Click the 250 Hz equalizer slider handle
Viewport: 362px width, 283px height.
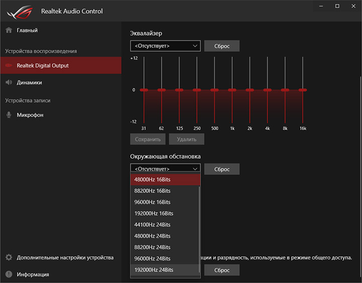[197, 90]
